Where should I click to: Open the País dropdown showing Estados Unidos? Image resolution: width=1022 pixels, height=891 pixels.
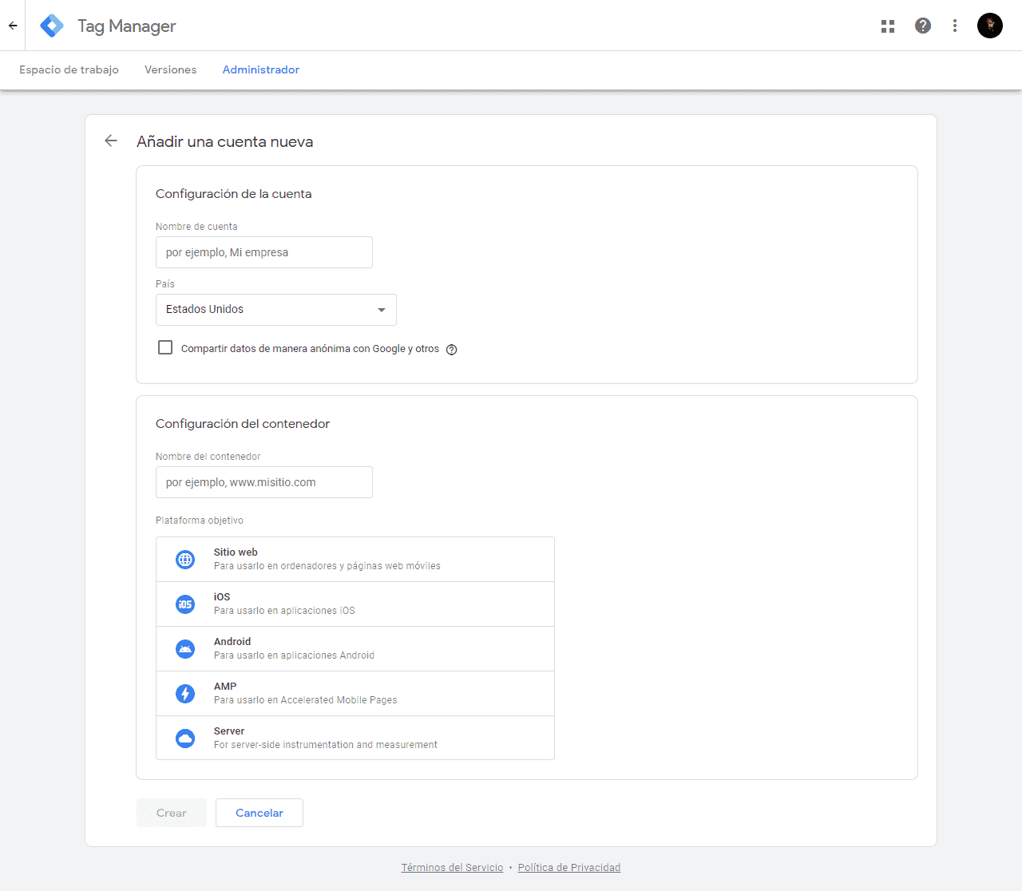click(275, 309)
